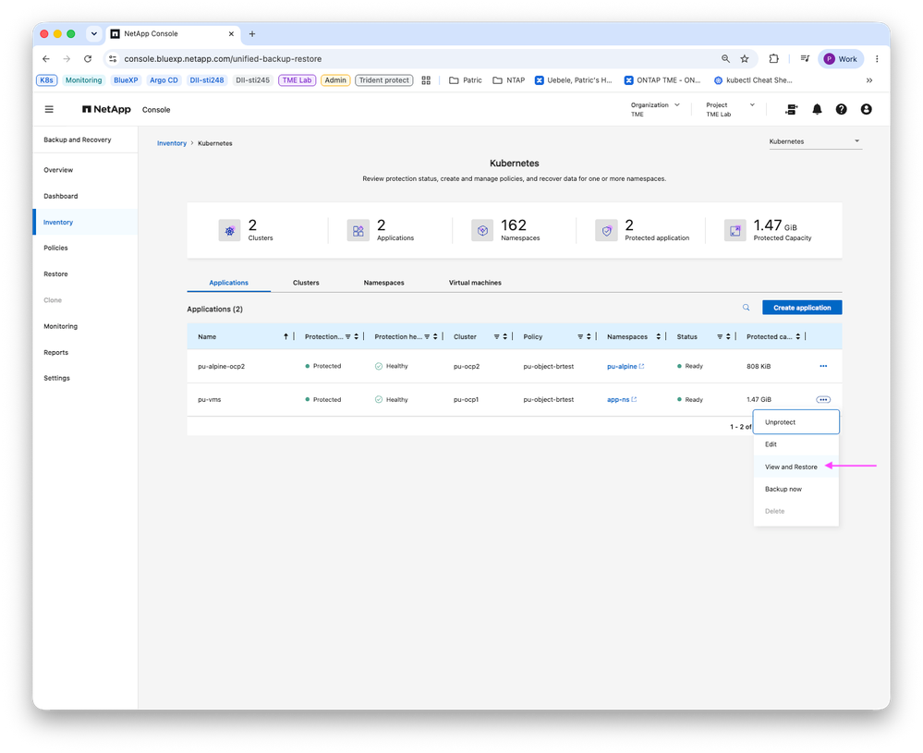The image size is (923, 753).
Task: Open browser media control icon
Action: tap(805, 59)
